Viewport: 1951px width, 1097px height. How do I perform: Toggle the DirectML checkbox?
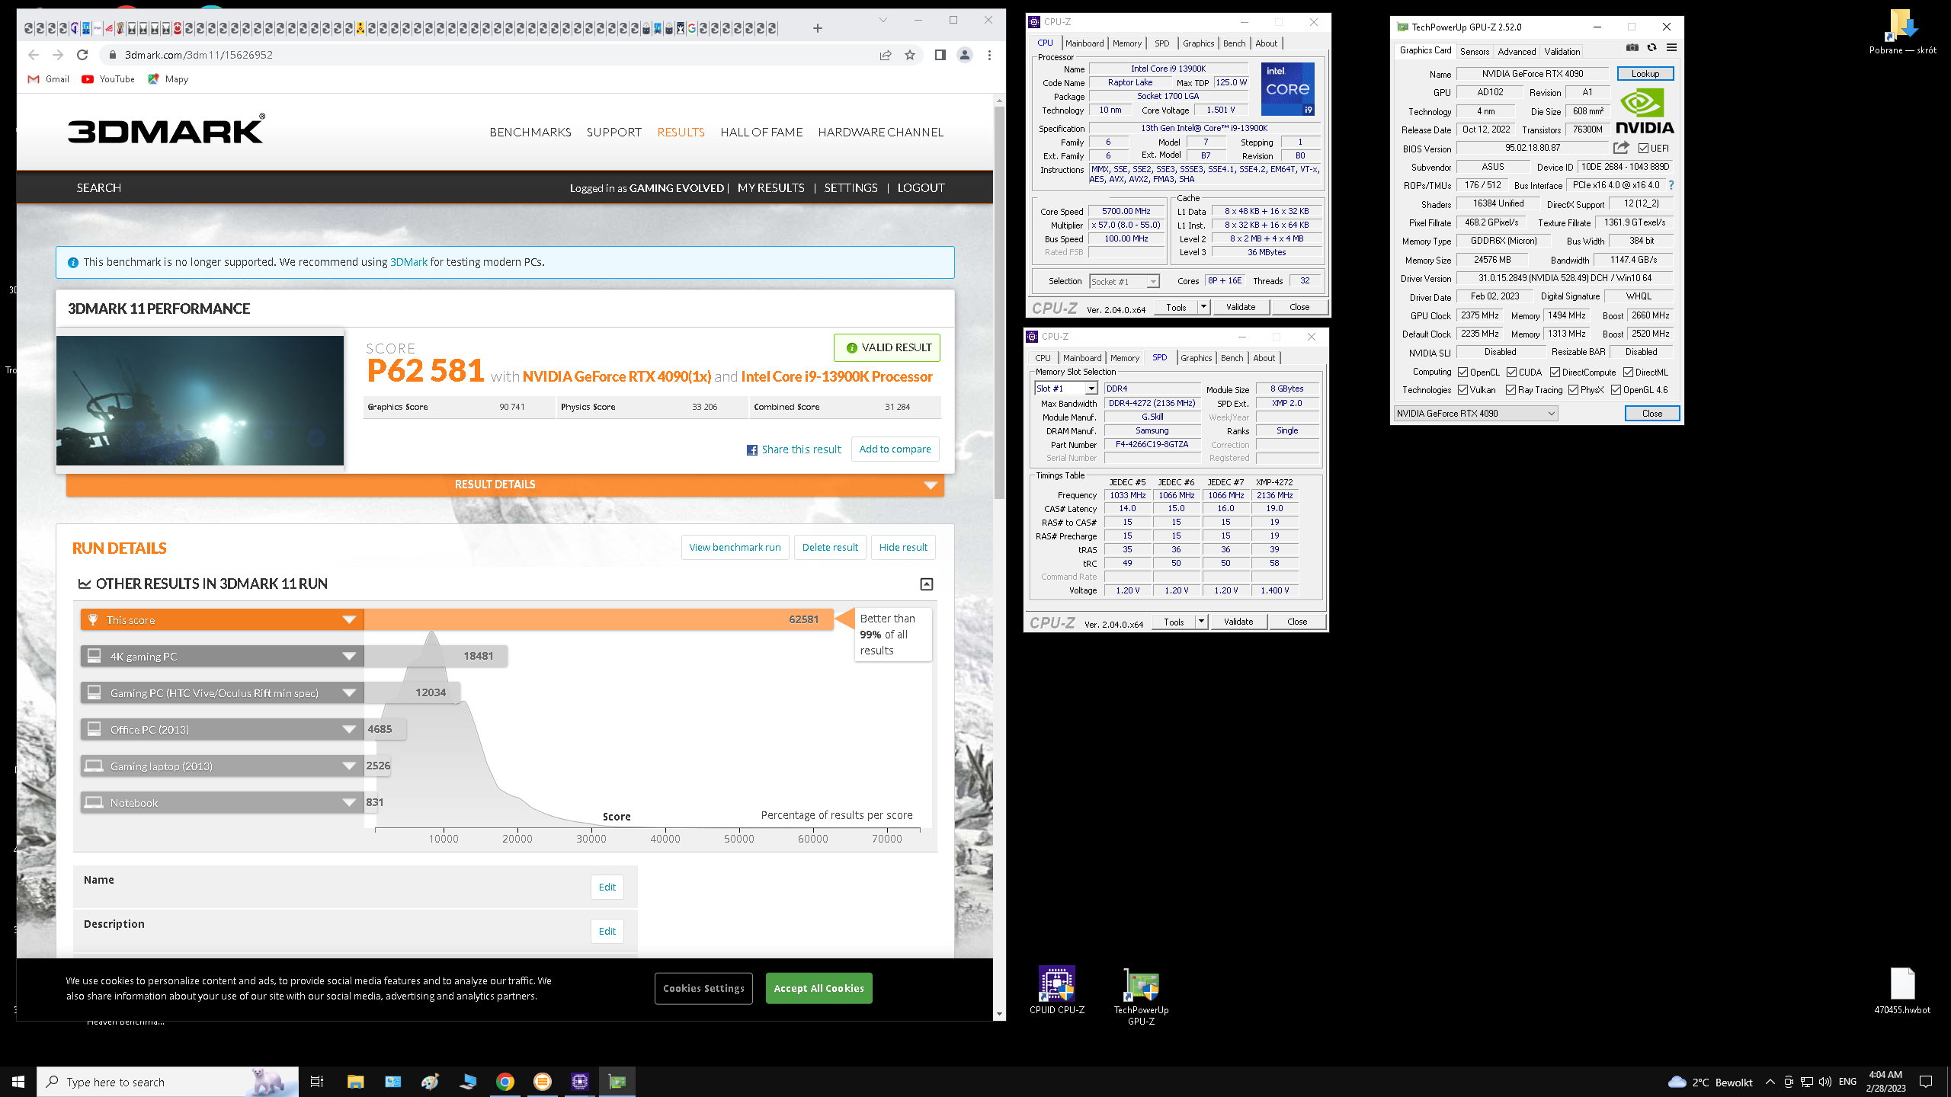coord(1628,373)
